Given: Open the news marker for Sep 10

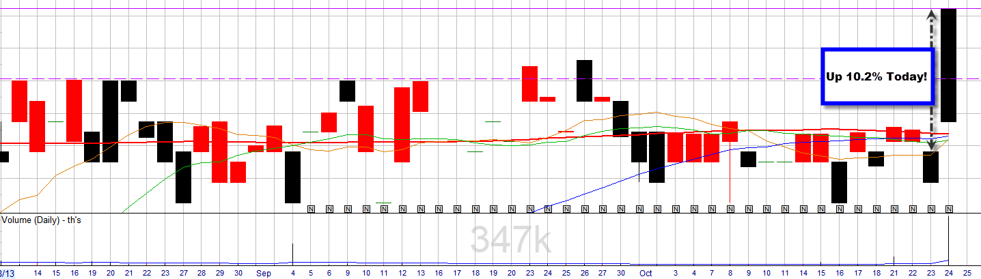Looking at the screenshot, I should point(366,209).
